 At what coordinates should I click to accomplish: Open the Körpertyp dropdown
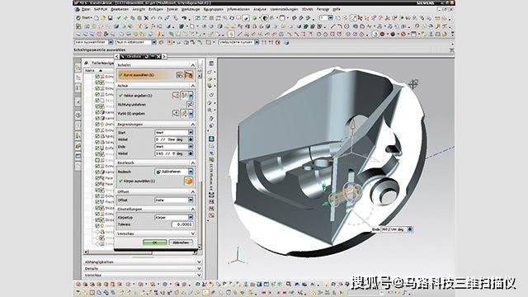174,218
